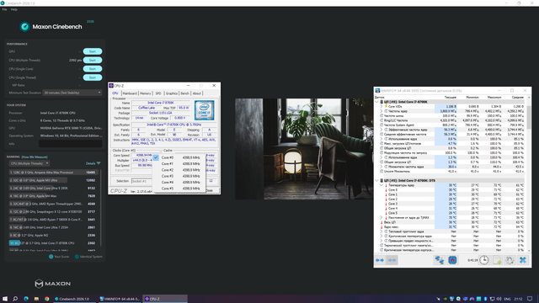This screenshot has height=303, width=539.
Task: Select the Uncore multiplier row in HWiNFO
Action: [451, 172]
